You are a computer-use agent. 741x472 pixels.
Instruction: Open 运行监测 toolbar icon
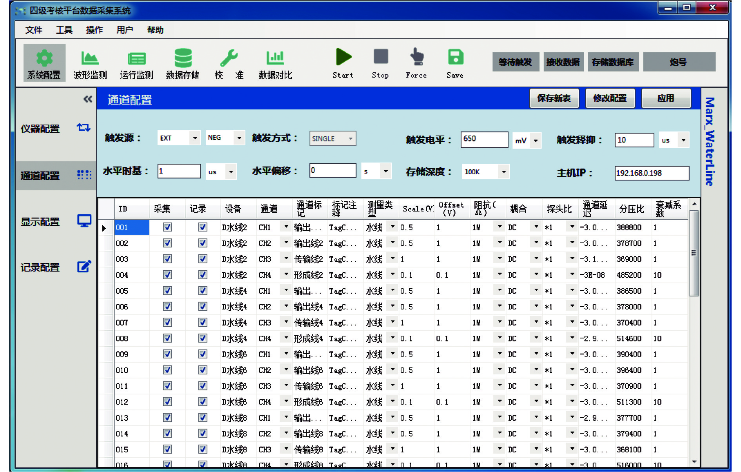136,58
